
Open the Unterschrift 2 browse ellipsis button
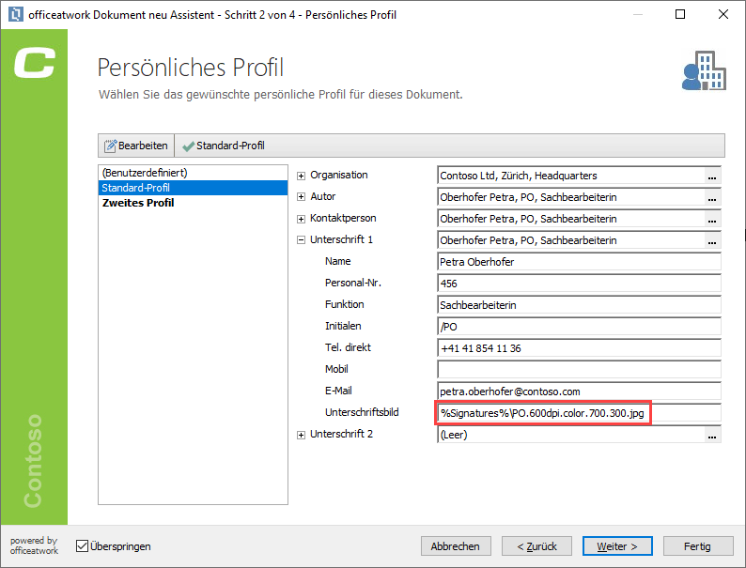[712, 435]
